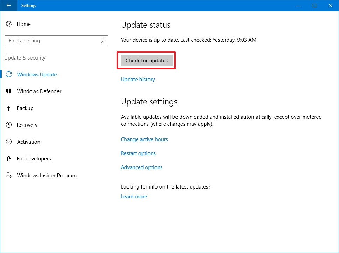
Task: Click the For developers tools icon
Action: (9, 158)
